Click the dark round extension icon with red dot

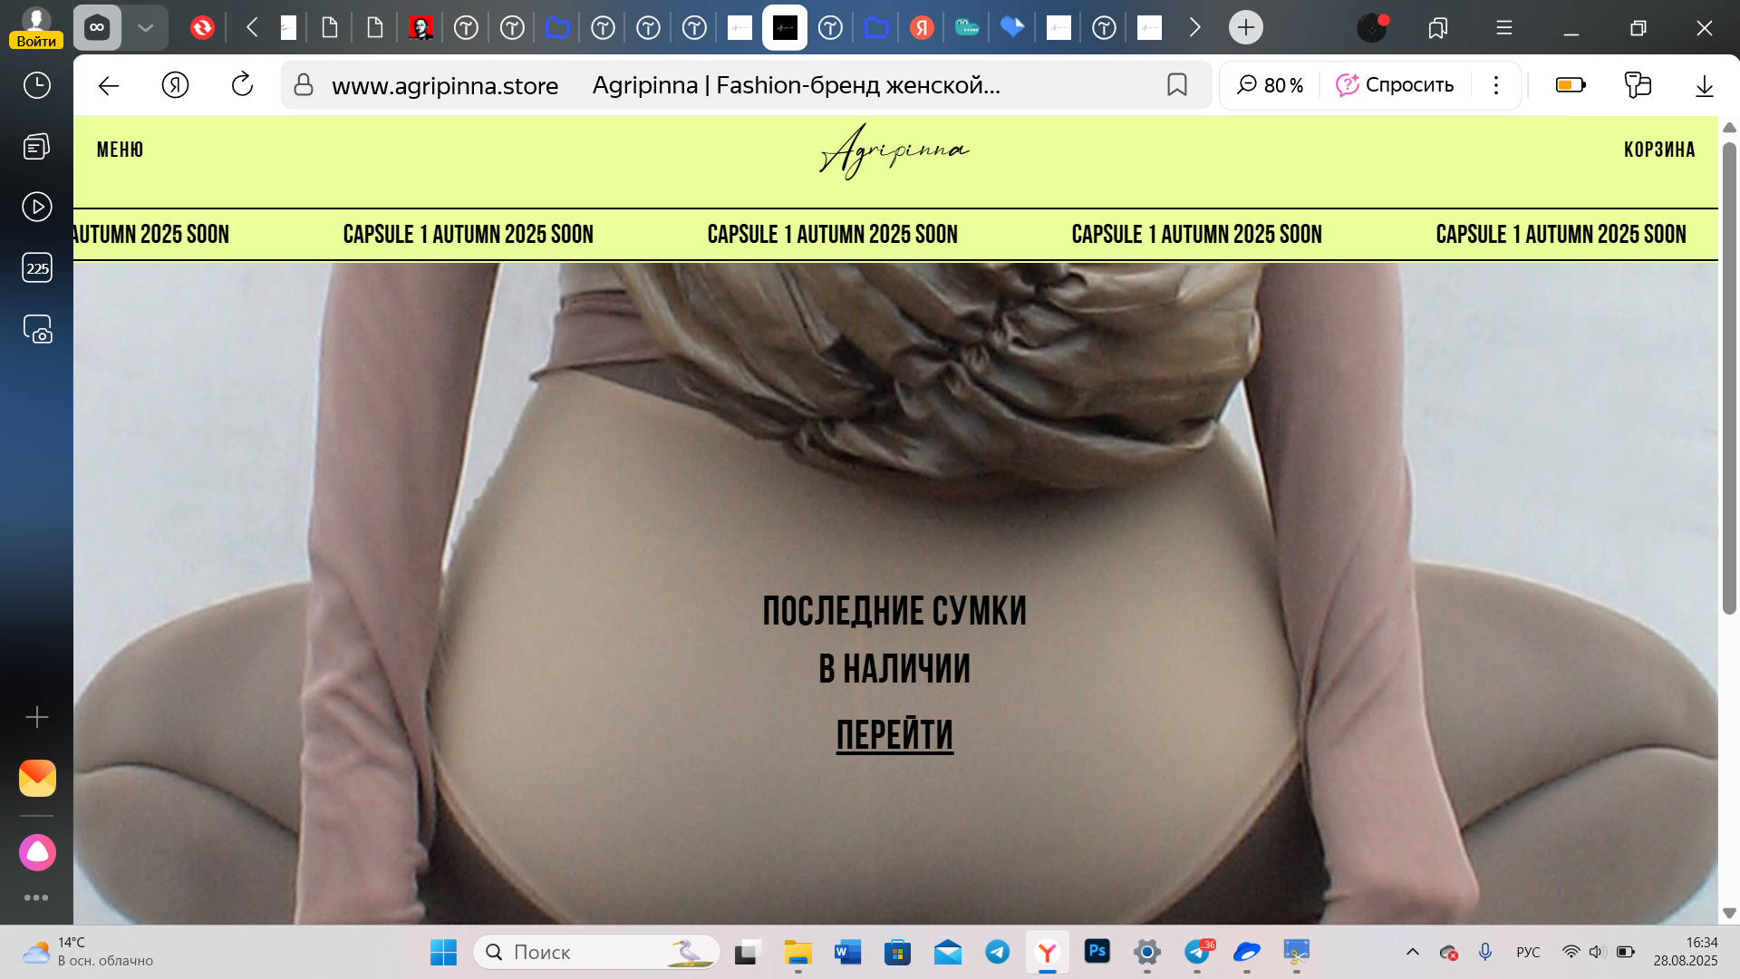click(1372, 28)
